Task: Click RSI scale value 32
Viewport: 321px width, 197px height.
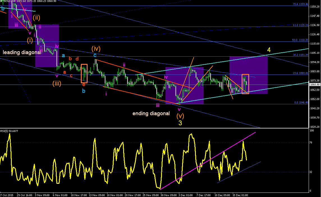Action: point(311,172)
